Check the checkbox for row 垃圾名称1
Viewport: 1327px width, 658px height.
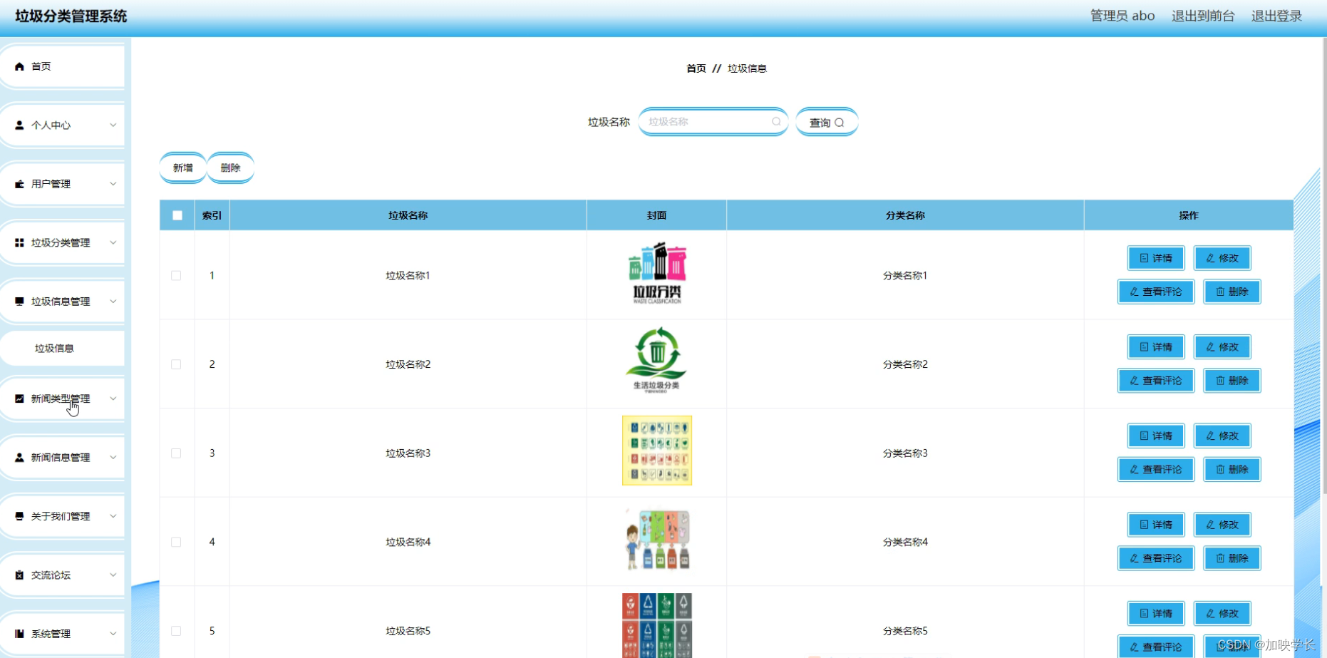[176, 275]
